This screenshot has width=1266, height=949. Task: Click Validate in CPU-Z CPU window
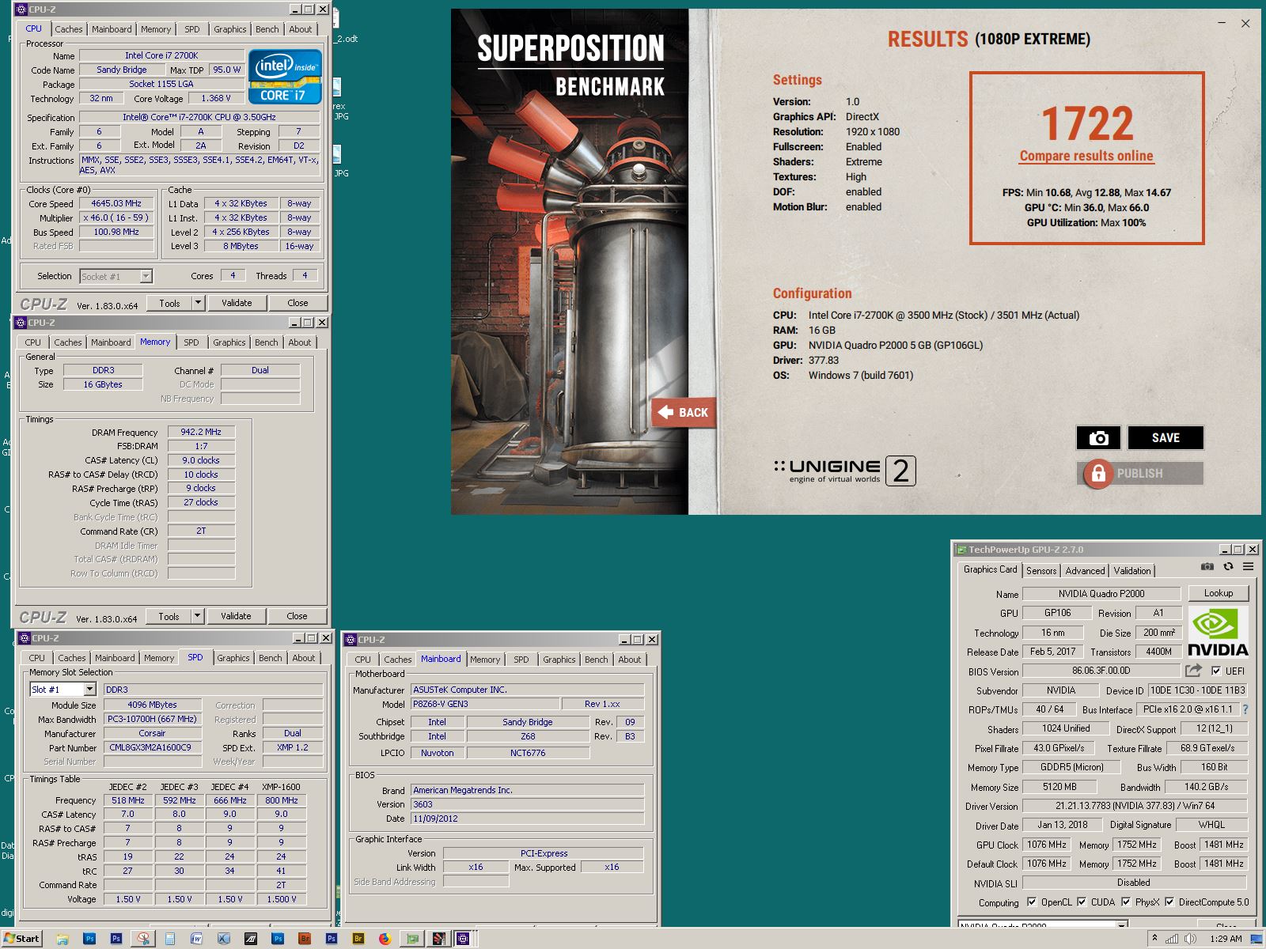tap(237, 303)
